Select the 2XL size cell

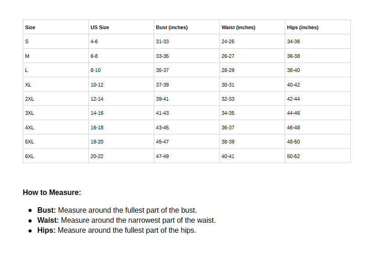tap(56, 98)
